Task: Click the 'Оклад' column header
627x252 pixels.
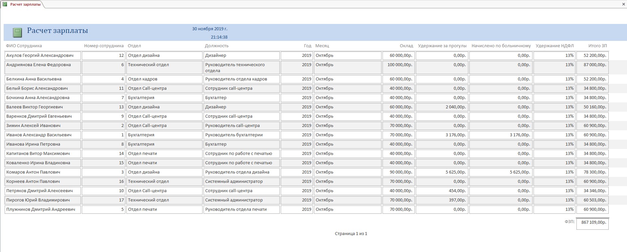Action: (x=406, y=46)
